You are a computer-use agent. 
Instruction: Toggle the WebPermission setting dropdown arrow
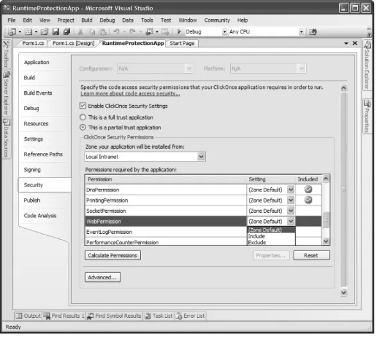click(x=290, y=221)
